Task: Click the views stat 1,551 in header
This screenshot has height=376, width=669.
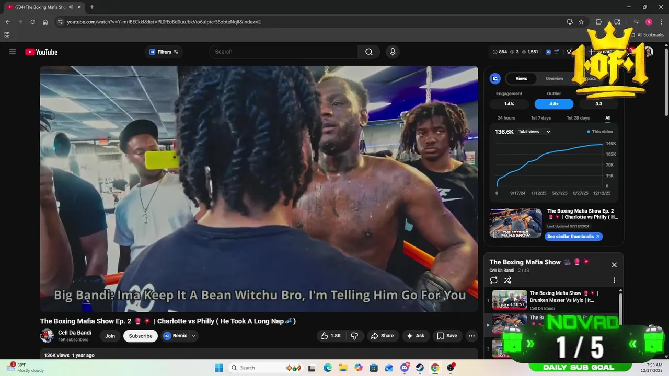Action: (530, 52)
